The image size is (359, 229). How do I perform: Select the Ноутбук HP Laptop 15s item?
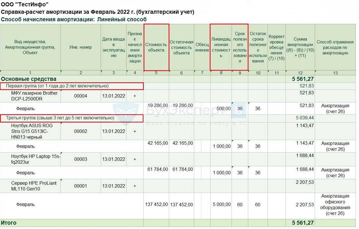(x=36, y=159)
